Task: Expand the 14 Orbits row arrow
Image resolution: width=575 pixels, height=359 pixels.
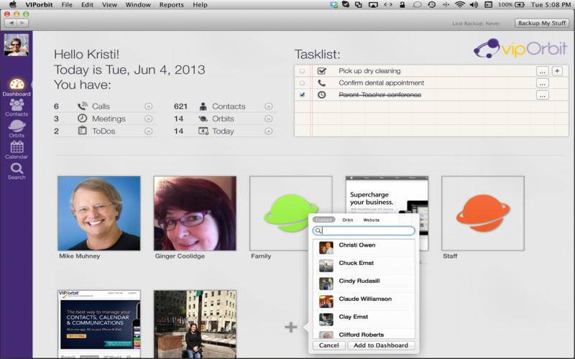Action: click(x=268, y=118)
